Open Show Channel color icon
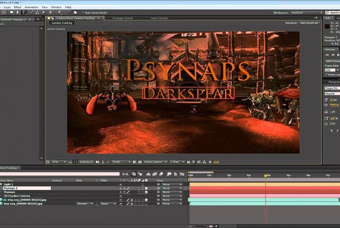The image size is (340, 228). [x=108, y=162]
